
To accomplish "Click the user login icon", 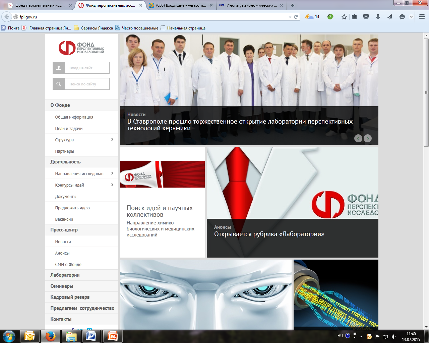I will (x=59, y=68).
